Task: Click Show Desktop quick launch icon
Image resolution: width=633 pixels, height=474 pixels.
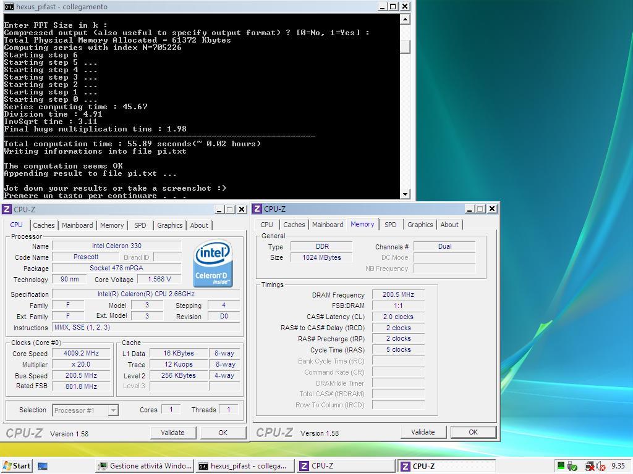Action: pos(43,467)
